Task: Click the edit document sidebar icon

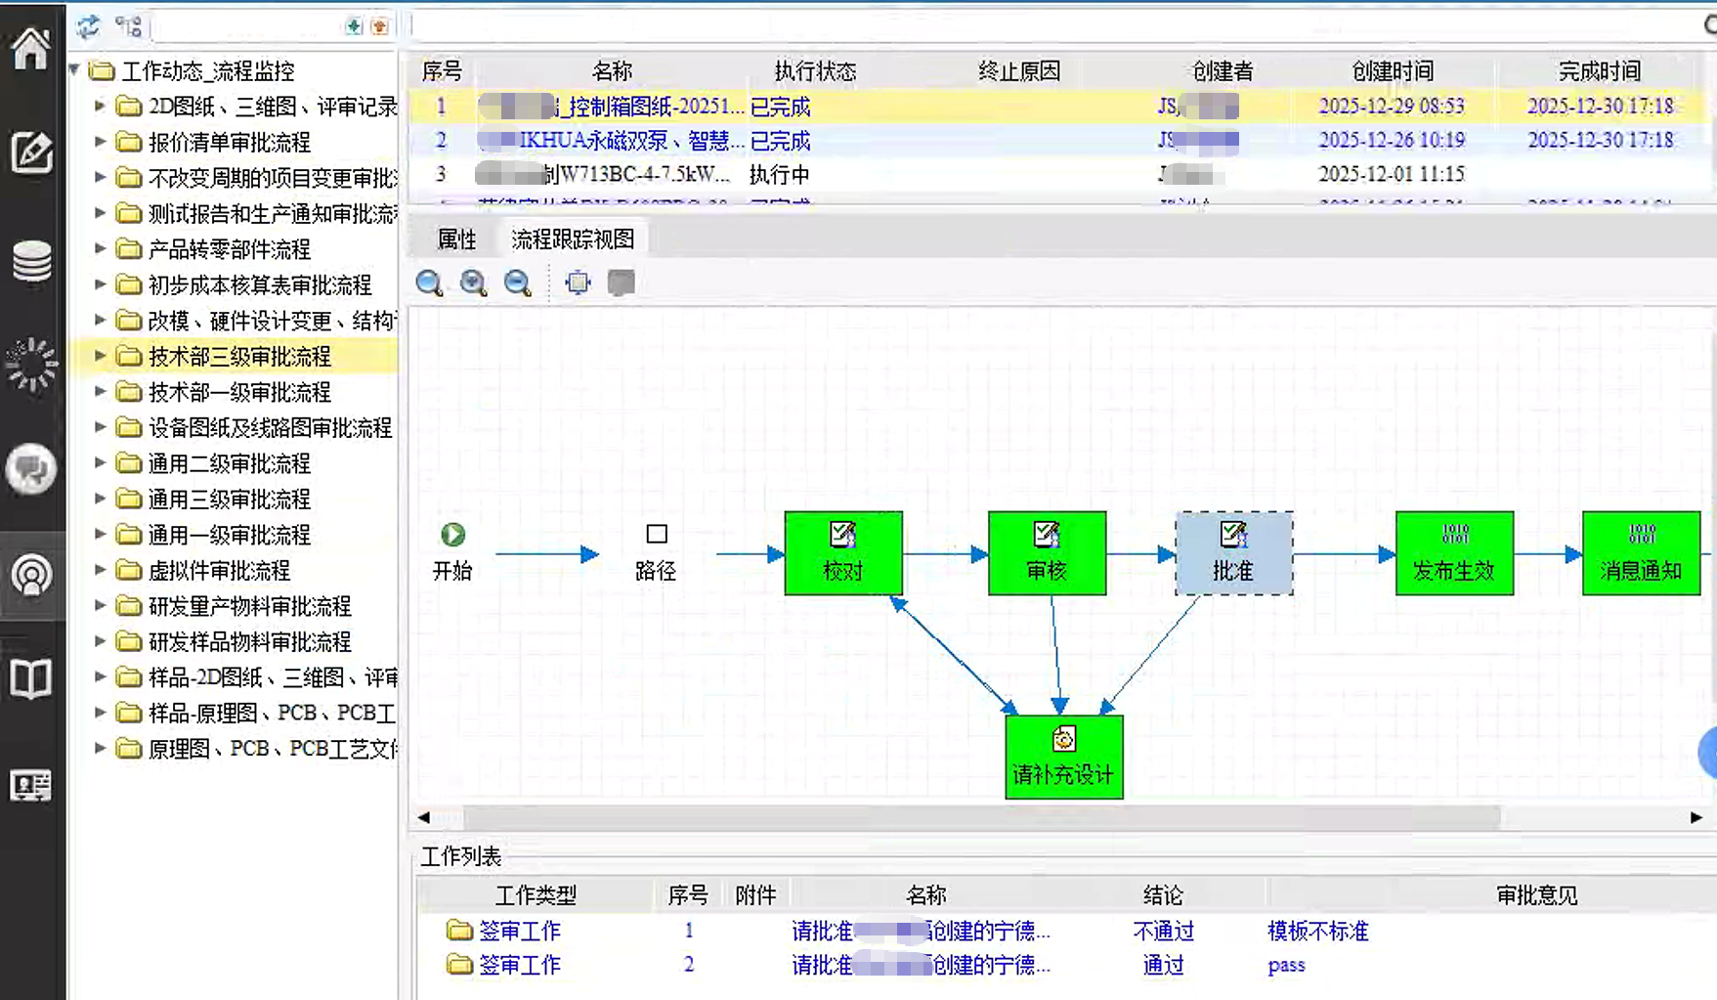Action: coord(31,152)
